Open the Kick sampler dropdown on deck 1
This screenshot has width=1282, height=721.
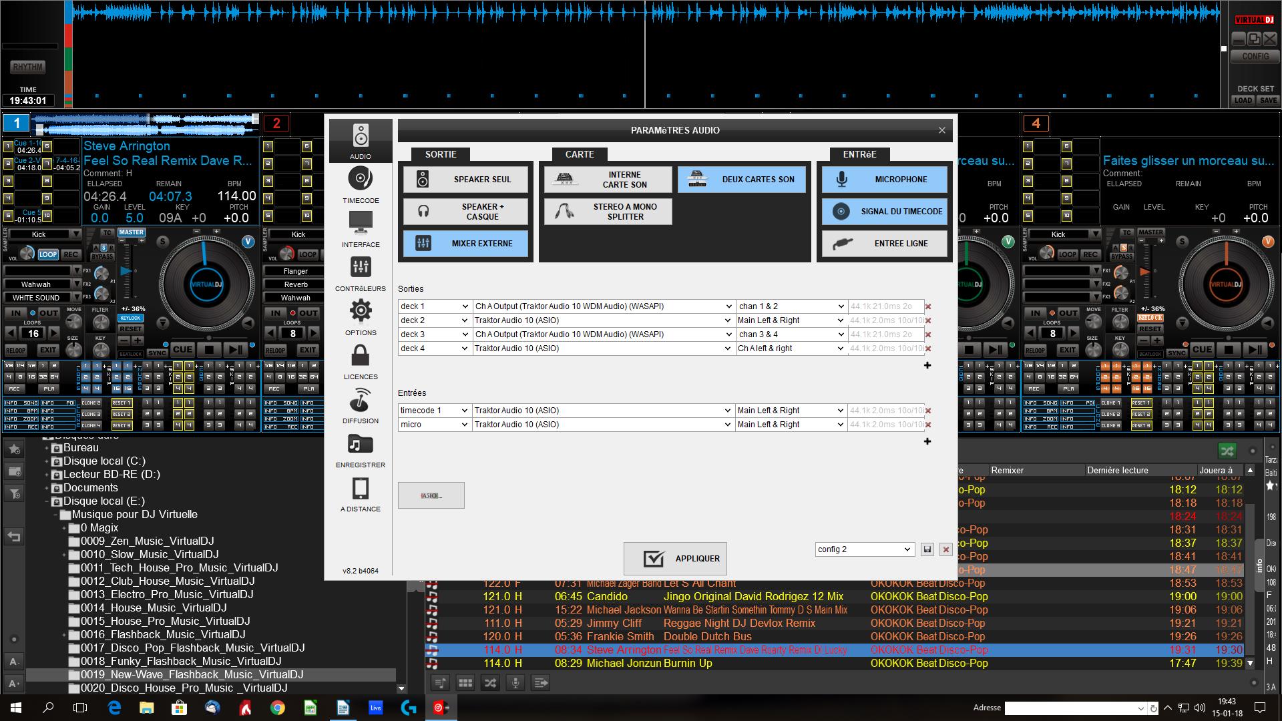tap(44, 234)
